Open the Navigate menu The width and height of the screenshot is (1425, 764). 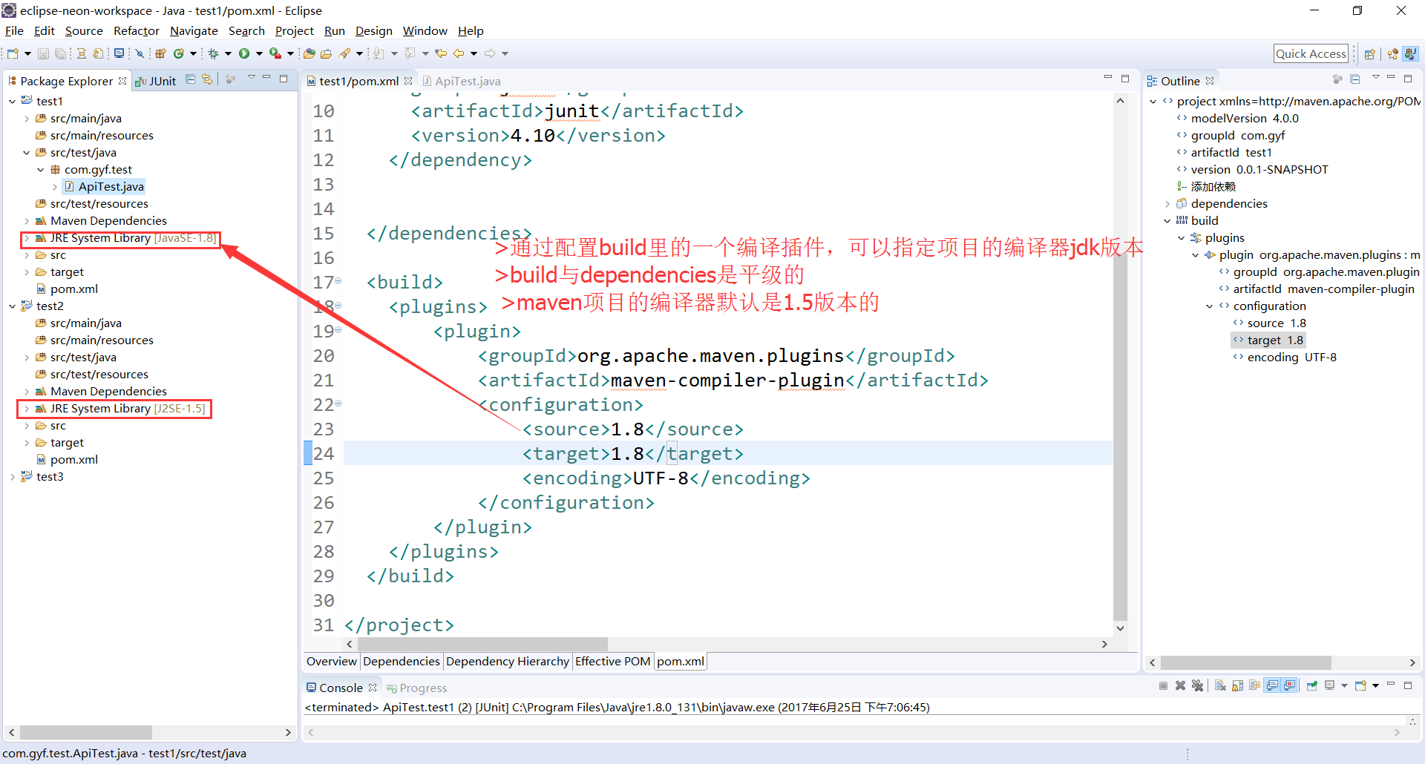click(x=194, y=31)
